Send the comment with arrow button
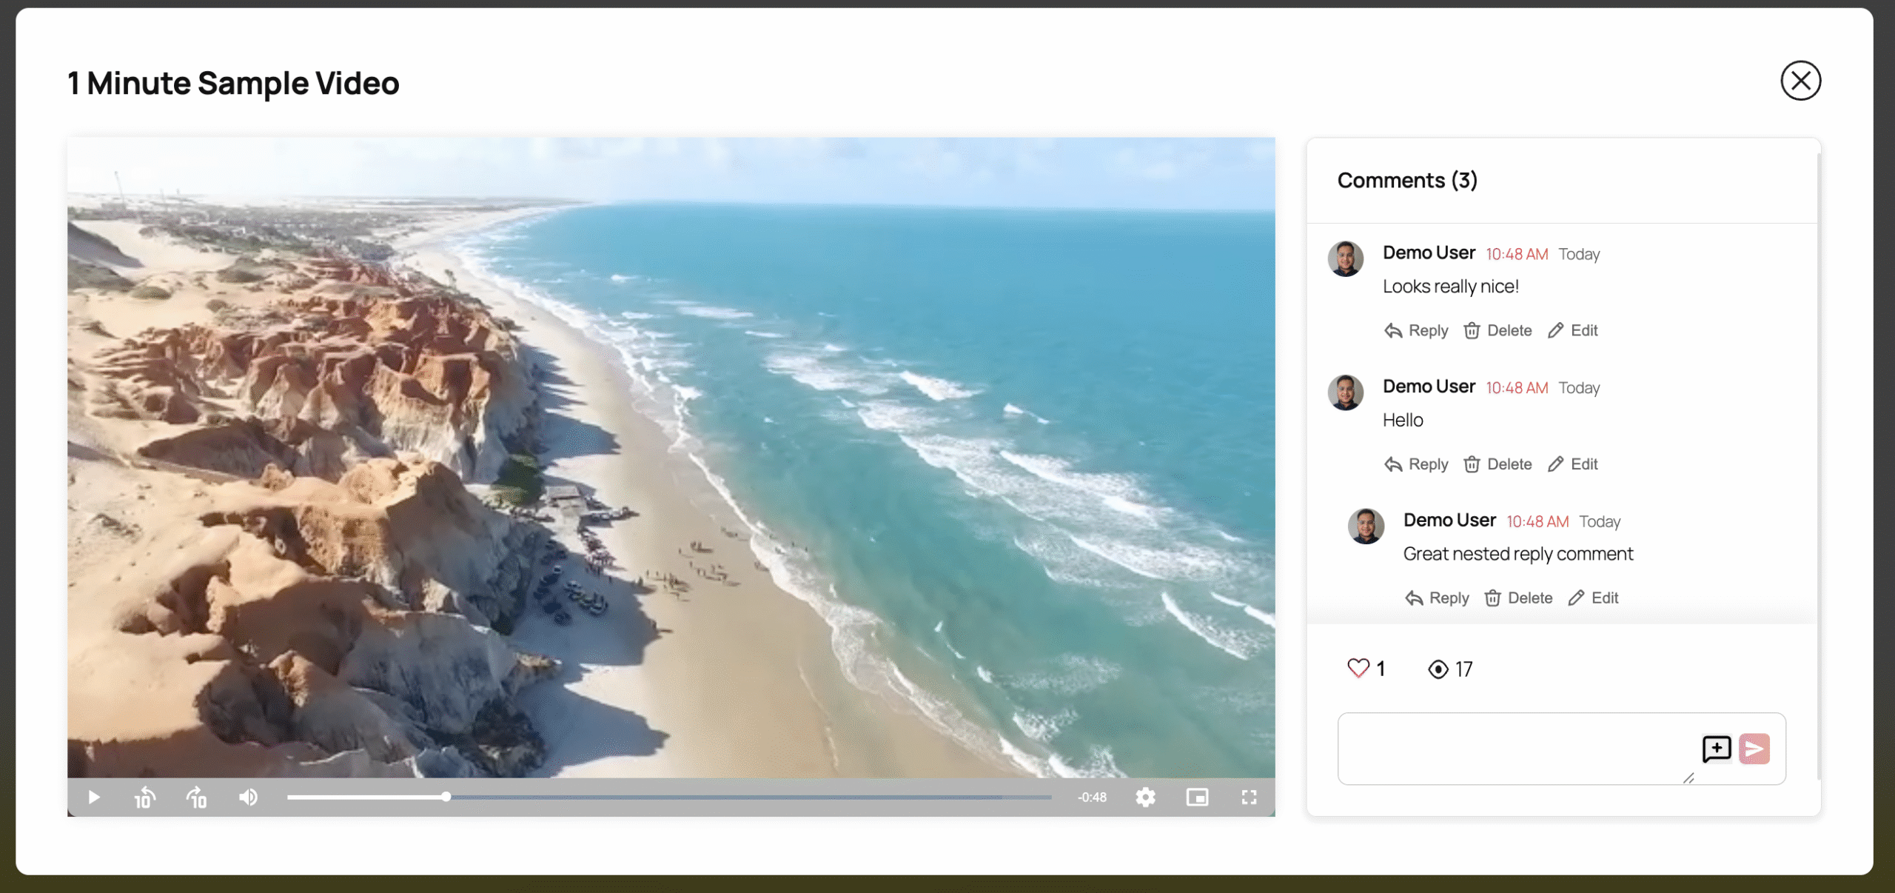The width and height of the screenshot is (1895, 893). [x=1754, y=749]
